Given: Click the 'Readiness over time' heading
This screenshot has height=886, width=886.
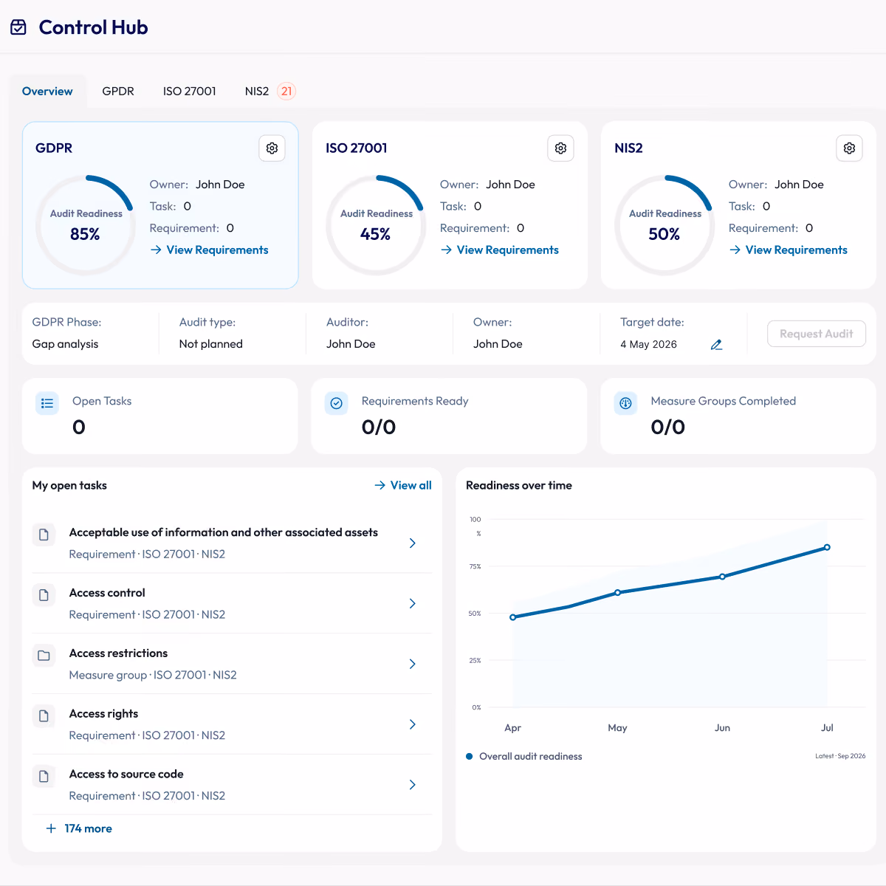Looking at the screenshot, I should (519, 485).
